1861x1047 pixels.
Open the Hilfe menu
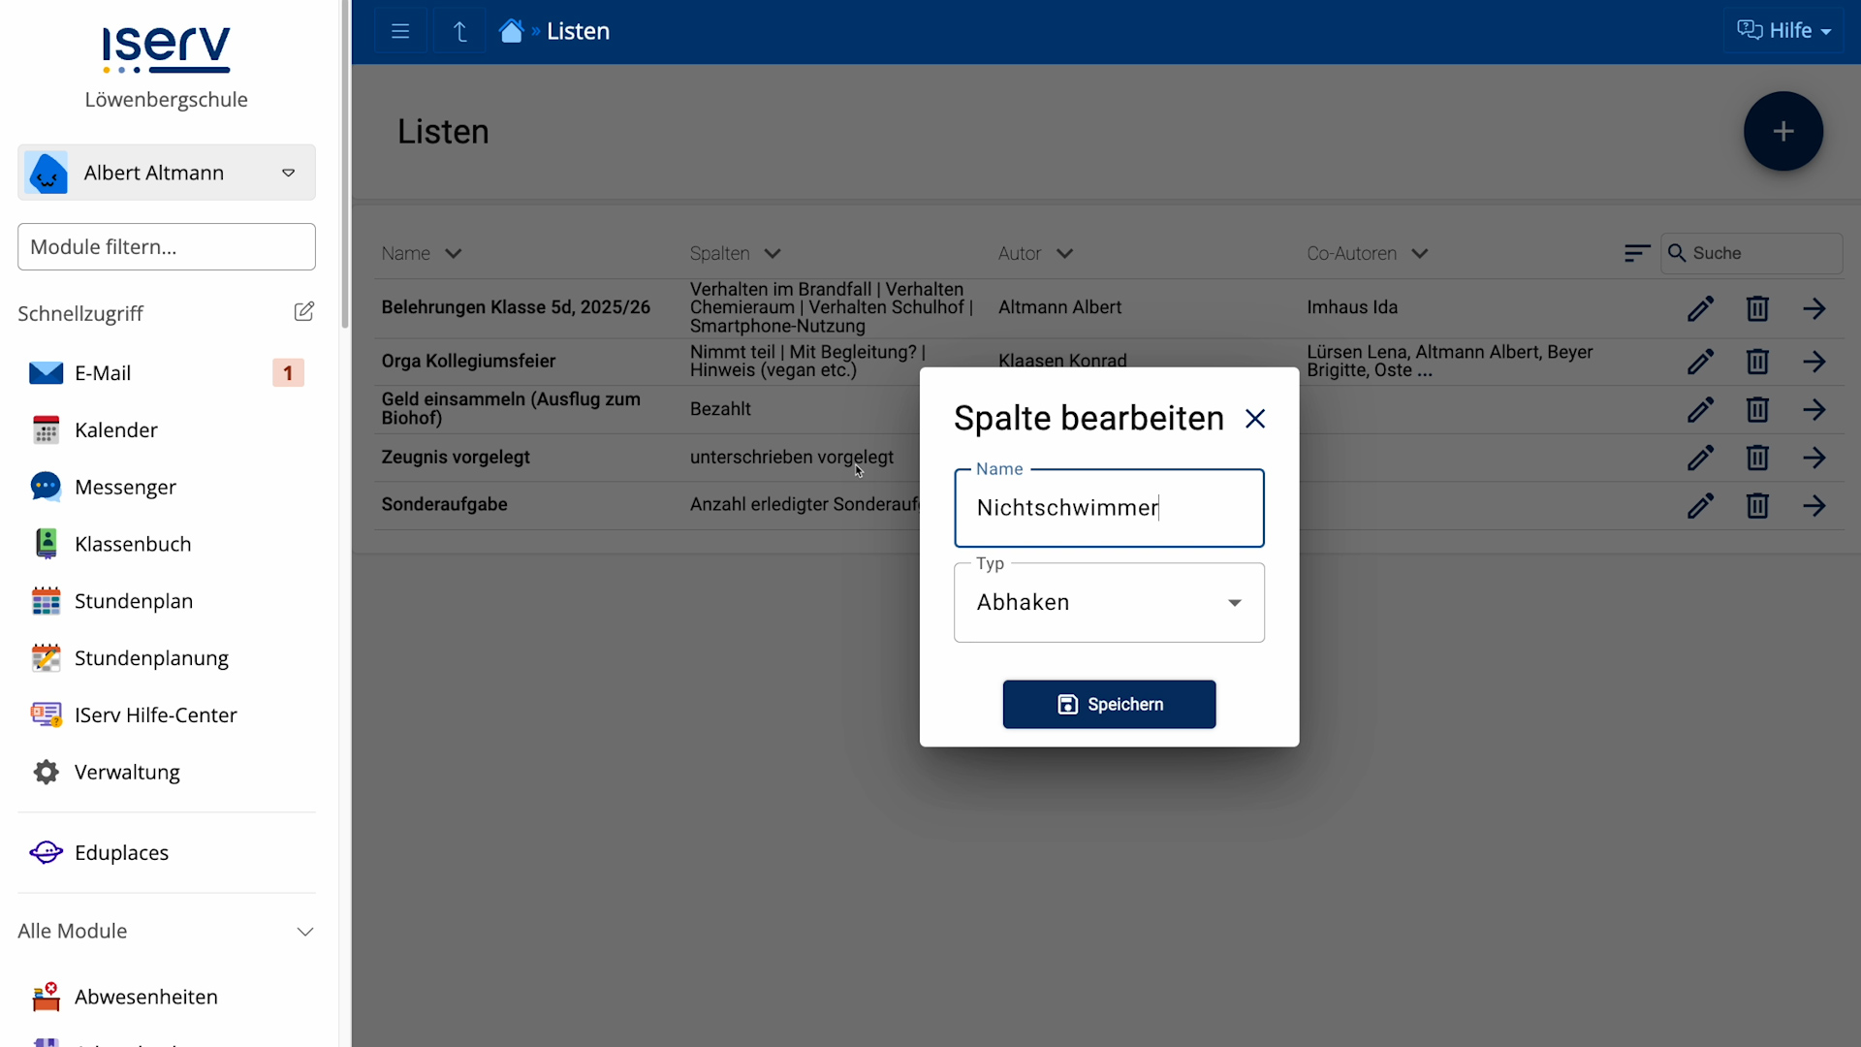1783,30
